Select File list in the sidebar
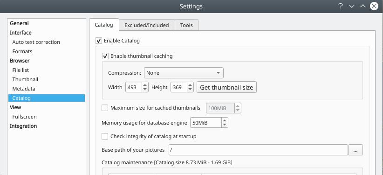383x175 pixels. coord(21,70)
